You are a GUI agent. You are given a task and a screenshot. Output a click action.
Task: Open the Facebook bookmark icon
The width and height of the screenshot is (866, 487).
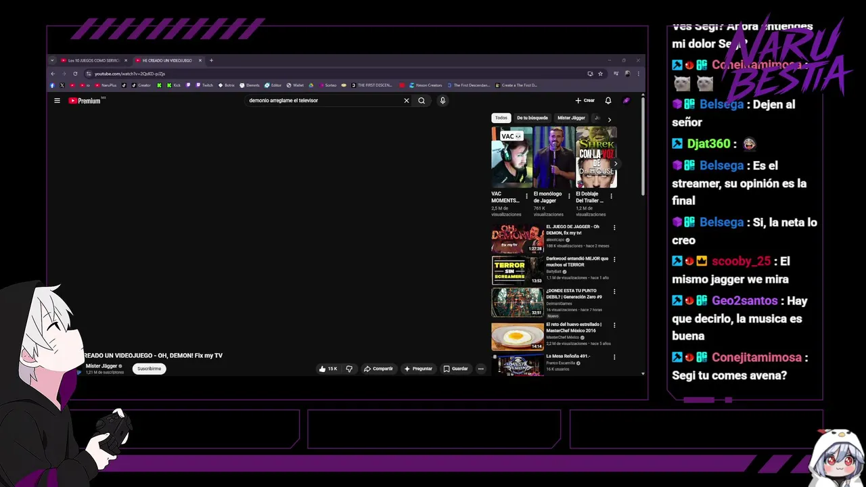(52, 85)
